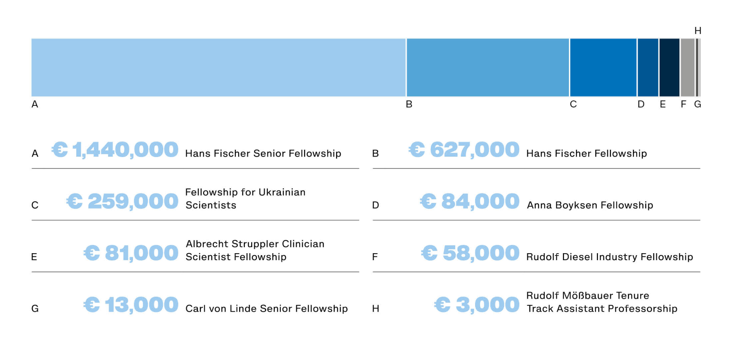
Task: Click the € 3,000 amount
Action: (x=477, y=305)
